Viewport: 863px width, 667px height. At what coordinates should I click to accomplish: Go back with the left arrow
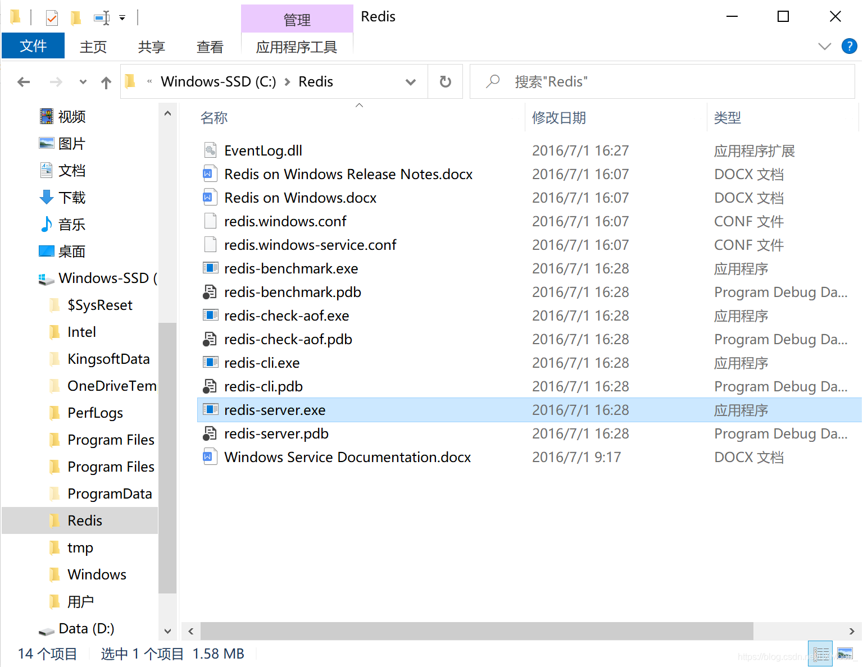point(24,82)
